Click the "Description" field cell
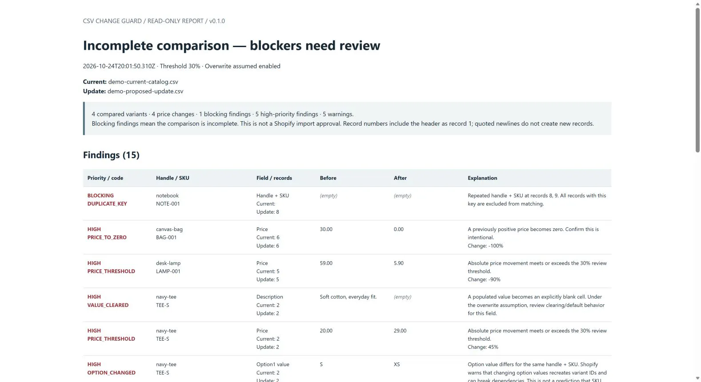The image size is (701, 382). (x=270, y=297)
